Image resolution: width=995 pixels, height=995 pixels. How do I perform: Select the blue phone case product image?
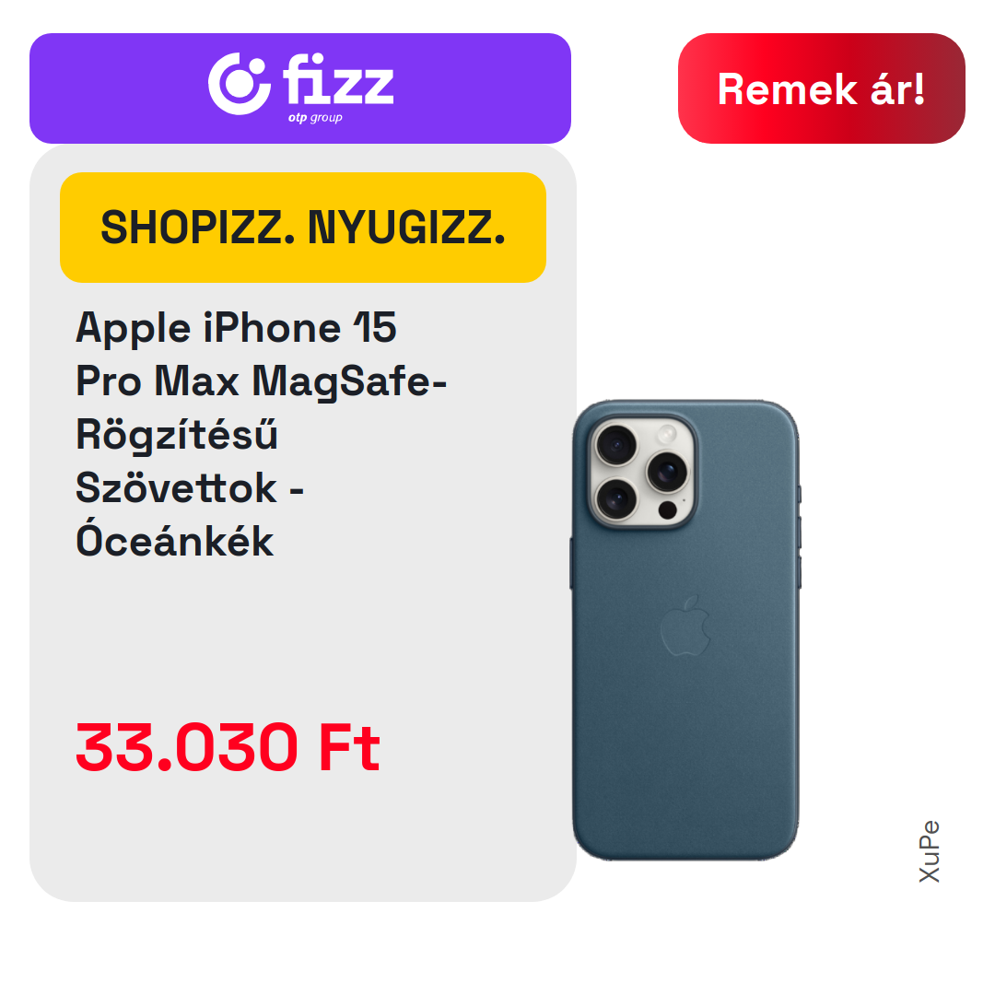click(x=685, y=630)
